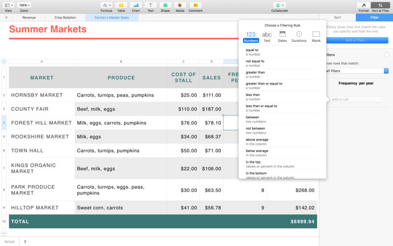Expand the View menu button

click(8, 5)
